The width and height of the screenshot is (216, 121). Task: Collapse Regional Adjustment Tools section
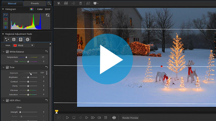3,34
